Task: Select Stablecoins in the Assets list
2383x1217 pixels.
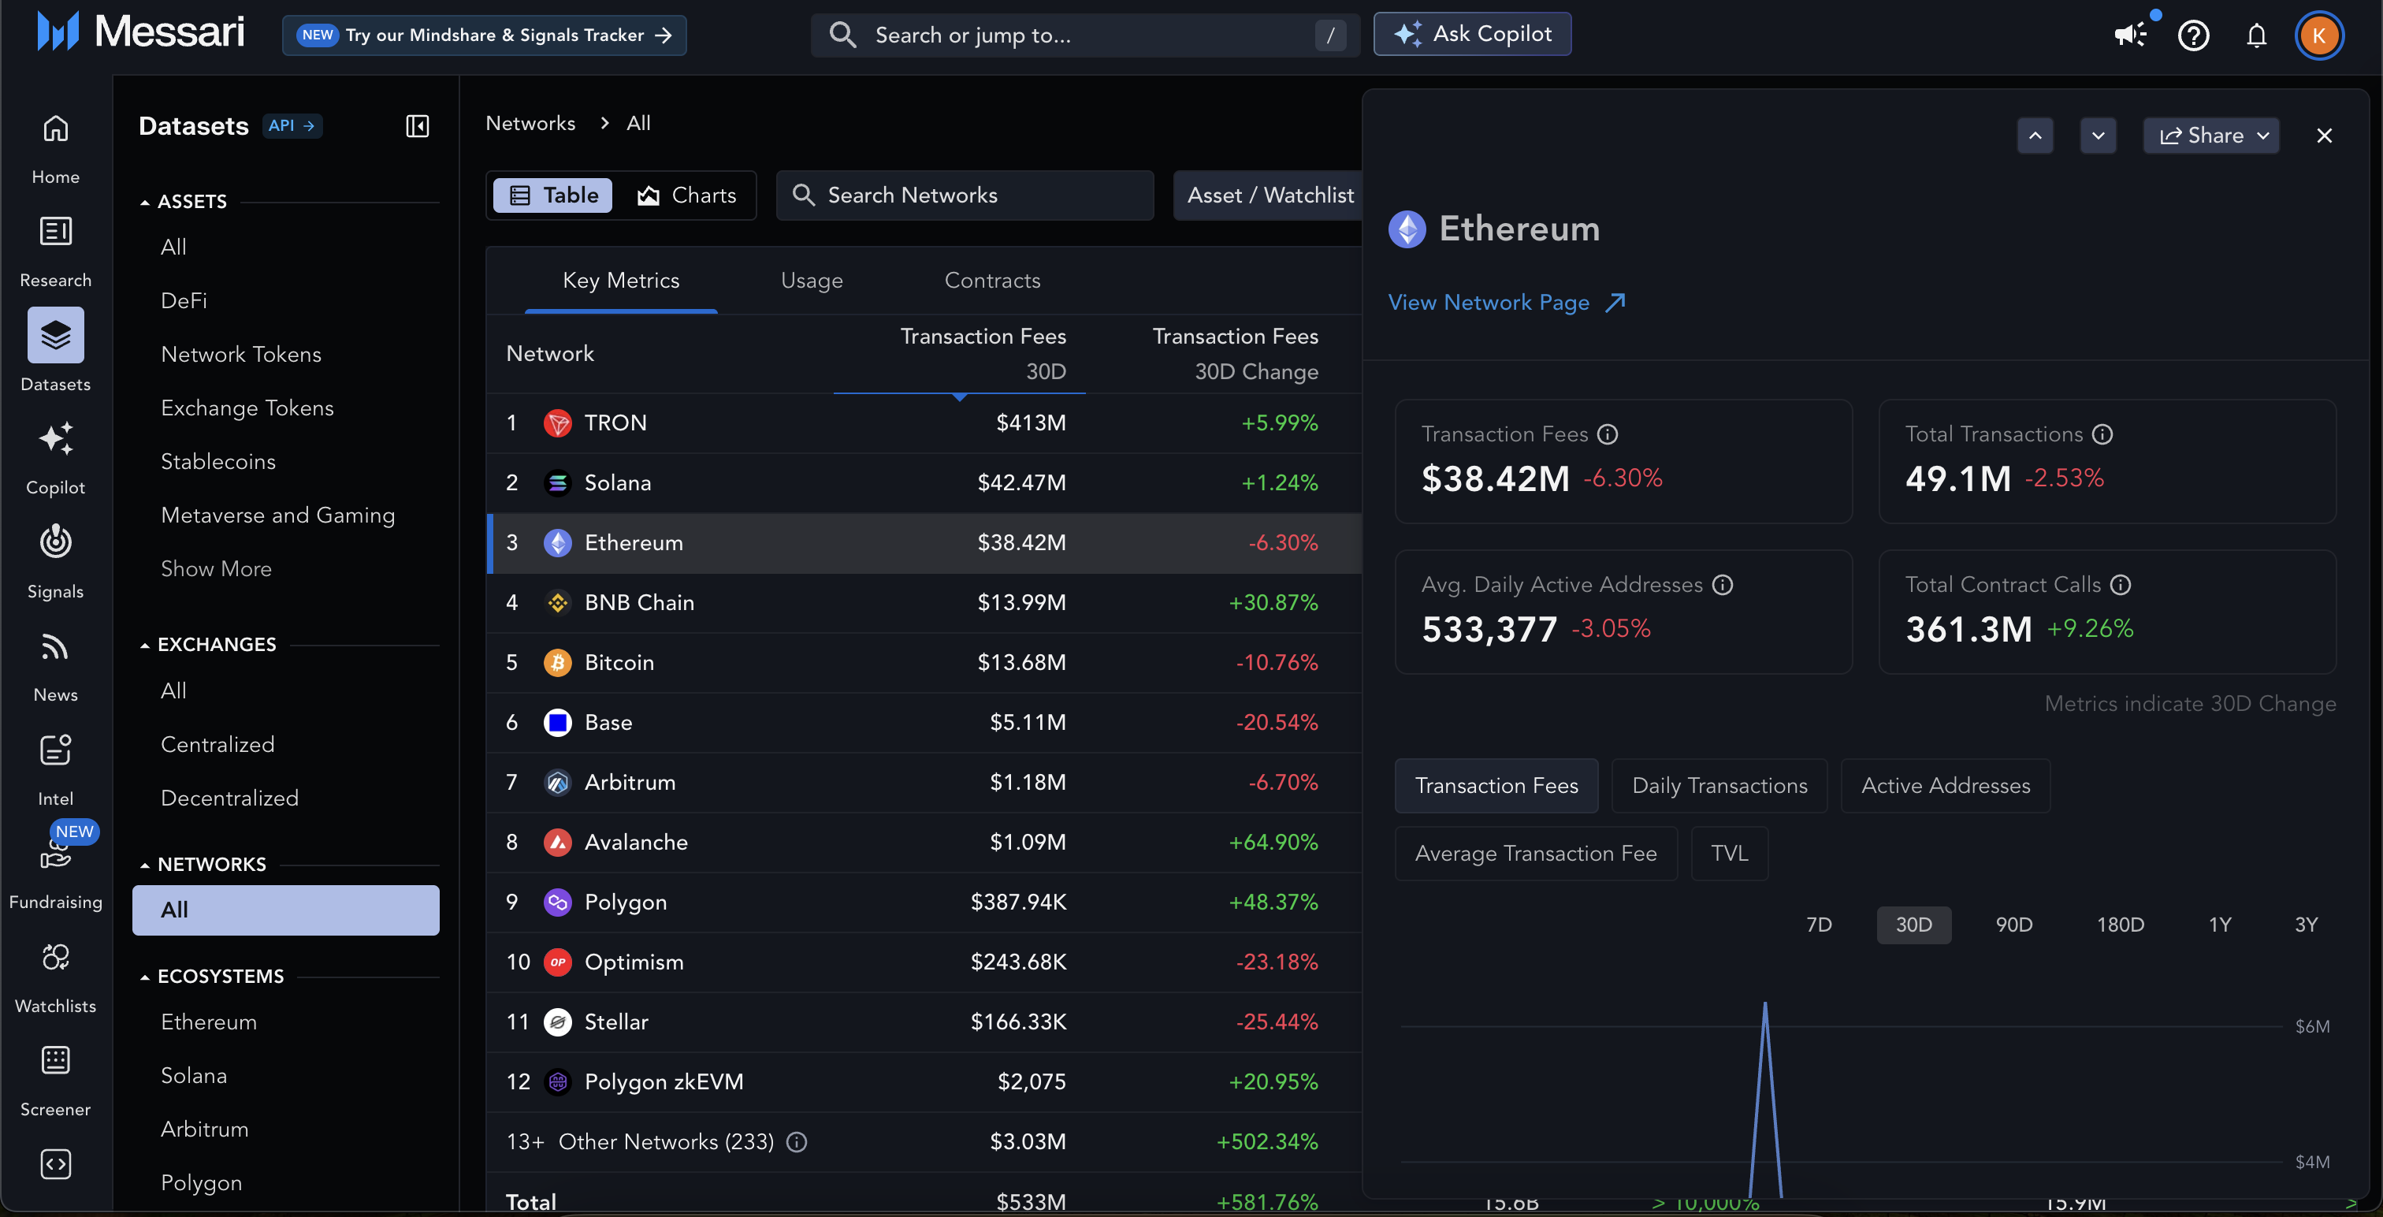Action: (218, 462)
